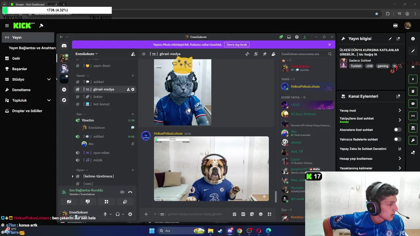This screenshot has height=236, width=420.
Task: Open notification settings bell icon in channel header
Action: (256, 54)
